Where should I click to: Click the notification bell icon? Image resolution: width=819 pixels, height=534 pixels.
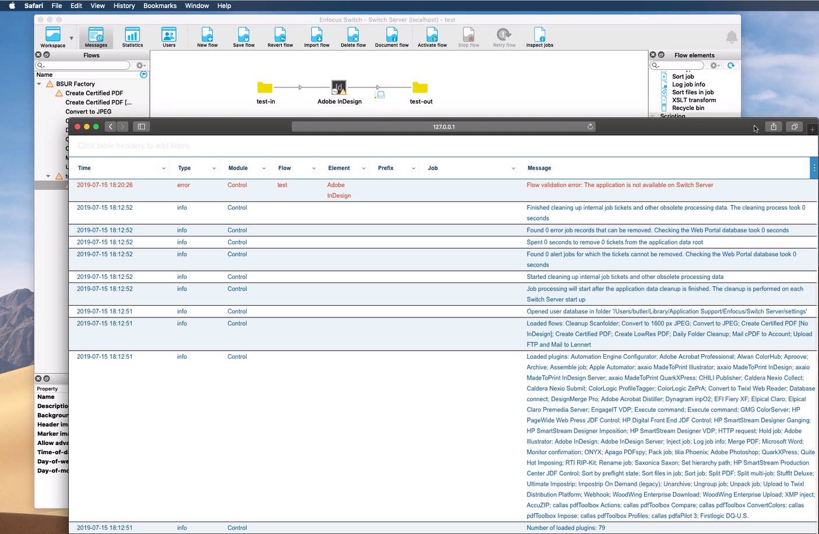pos(732,37)
